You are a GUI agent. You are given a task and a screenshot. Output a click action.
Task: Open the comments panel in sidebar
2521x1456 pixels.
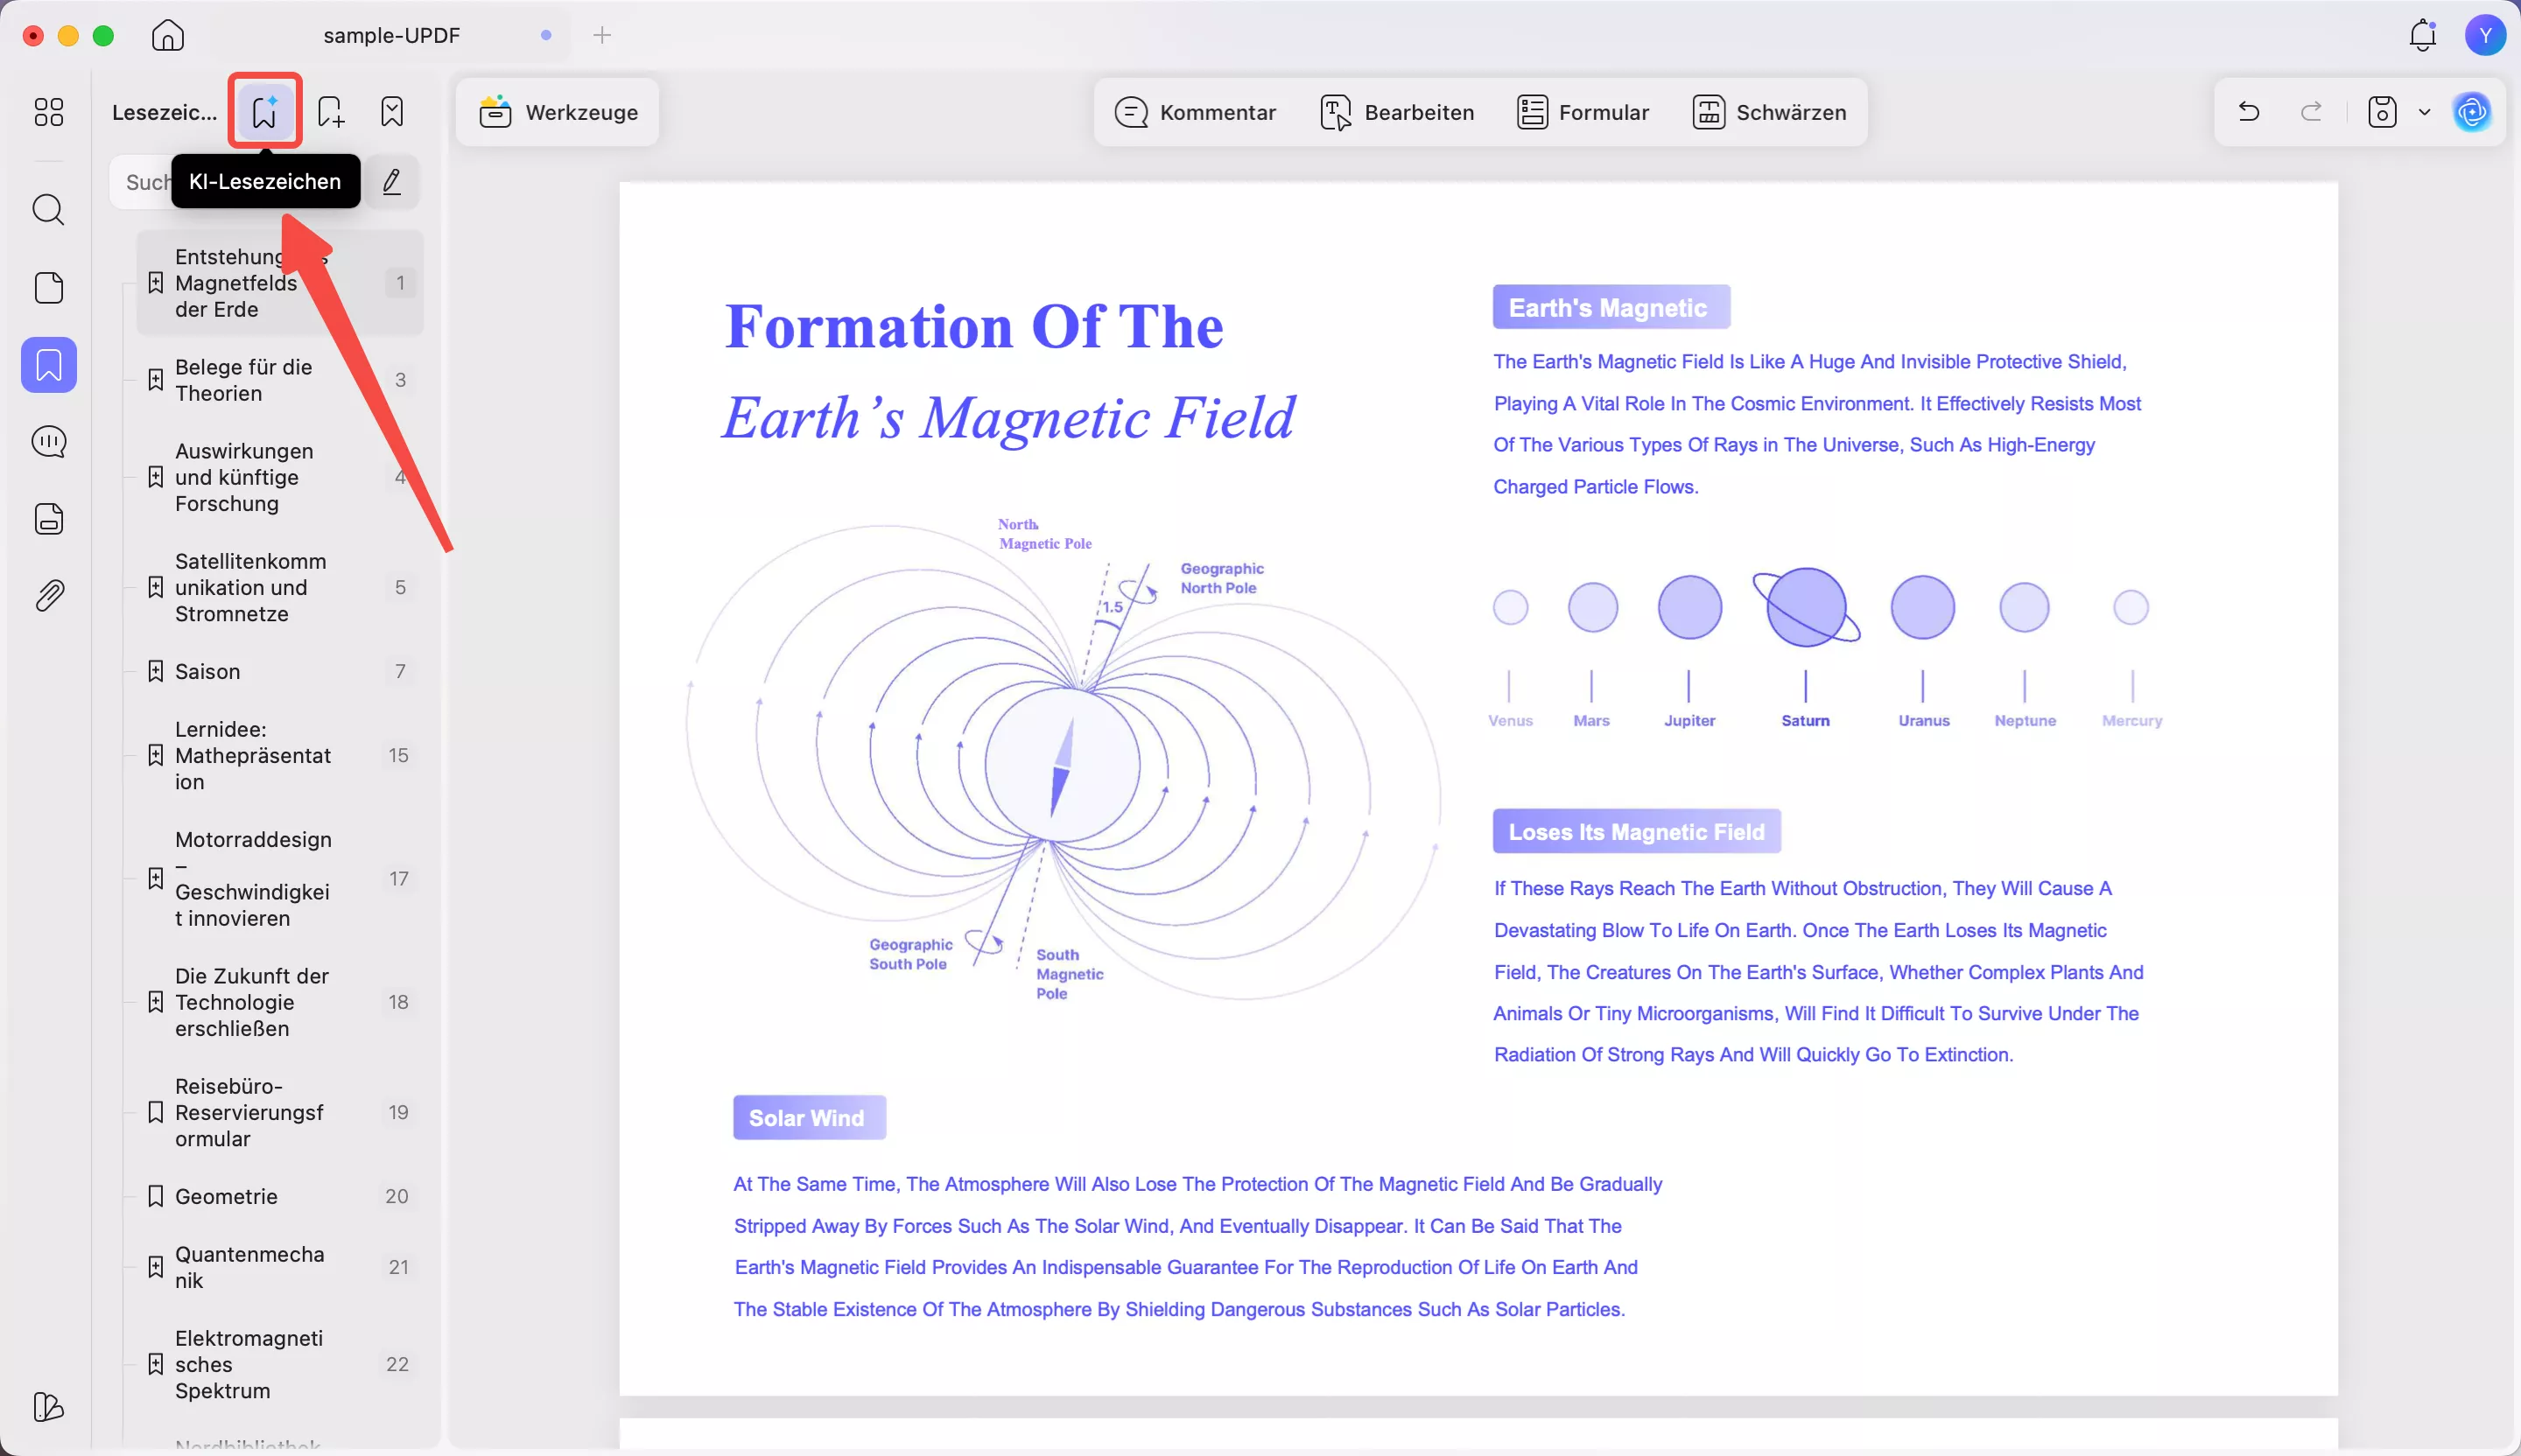coord(48,441)
